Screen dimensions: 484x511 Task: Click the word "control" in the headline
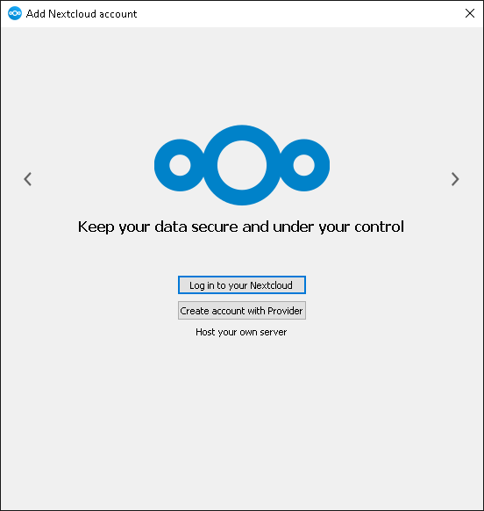coord(379,227)
